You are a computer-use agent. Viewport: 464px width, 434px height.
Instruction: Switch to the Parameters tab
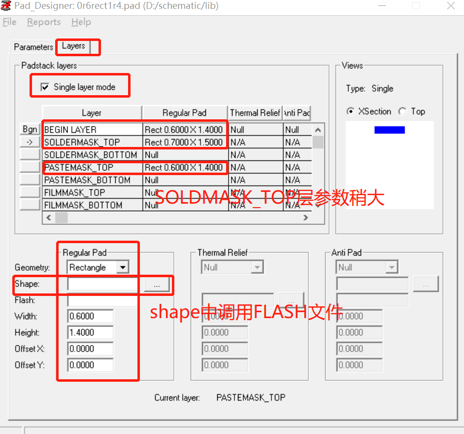click(x=33, y=47)
